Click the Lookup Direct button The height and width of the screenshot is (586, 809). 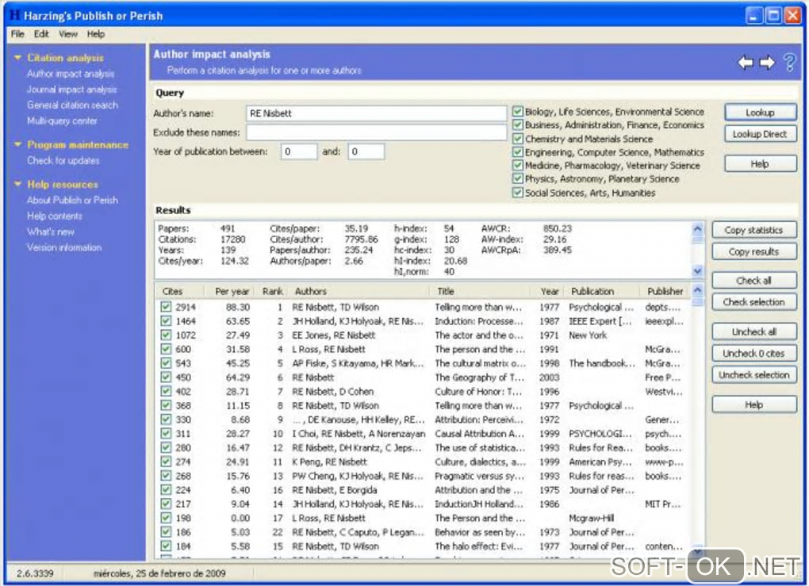pyautogui.click(x=759, y=135)
